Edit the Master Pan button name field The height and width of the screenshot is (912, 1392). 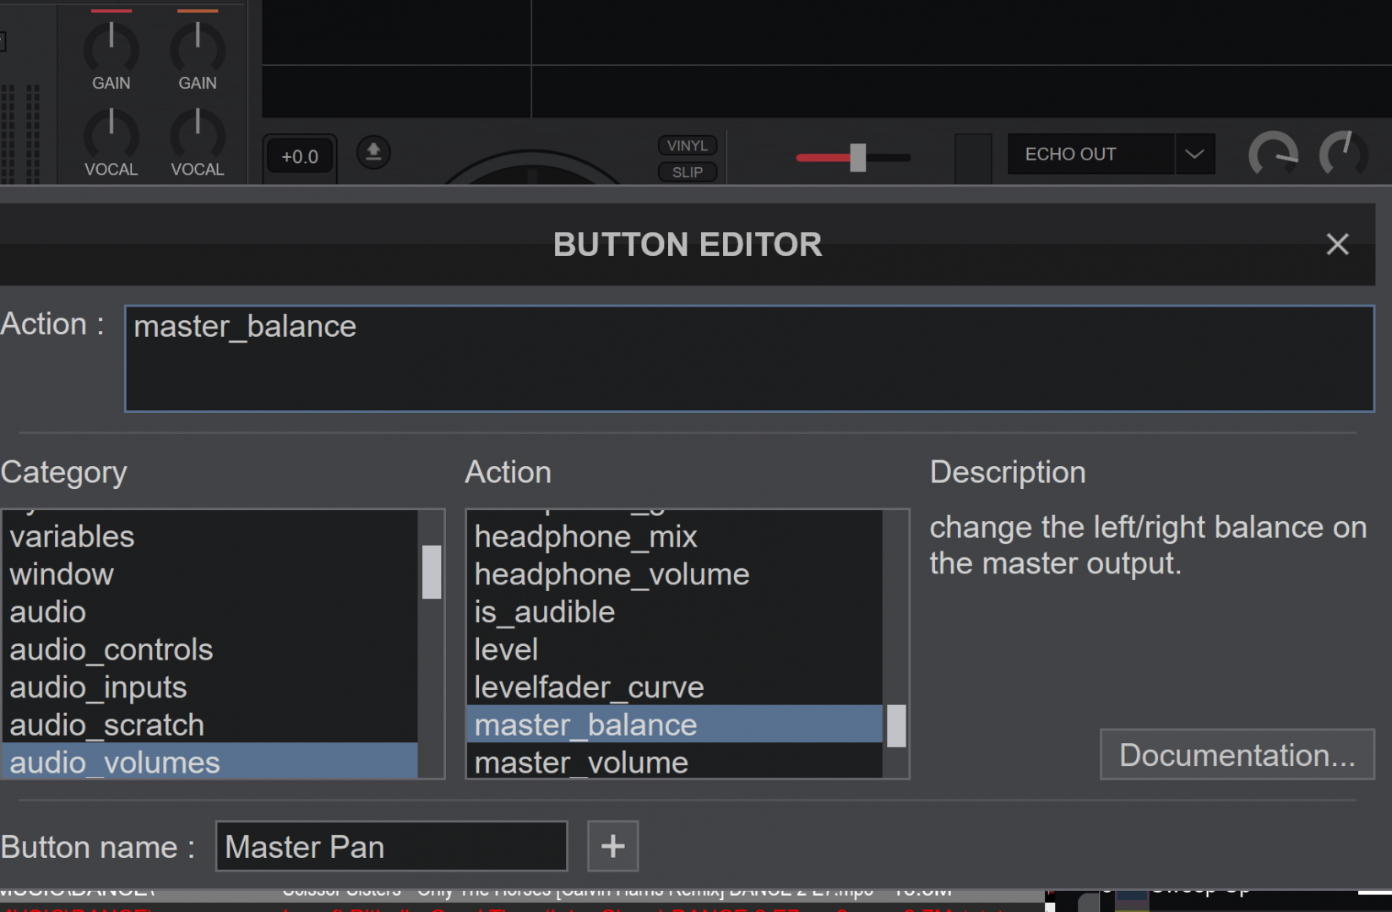pyautogui.click(x=390, y=846)
